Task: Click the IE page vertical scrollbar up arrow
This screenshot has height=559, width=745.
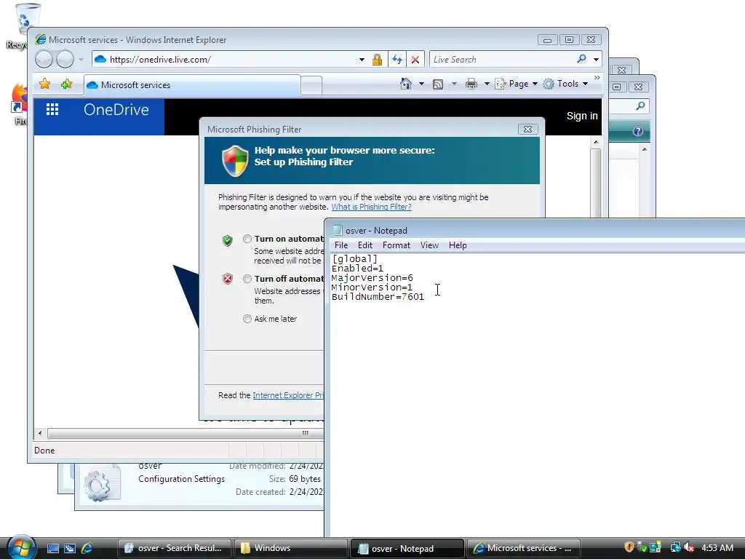Action: [596, 142]
